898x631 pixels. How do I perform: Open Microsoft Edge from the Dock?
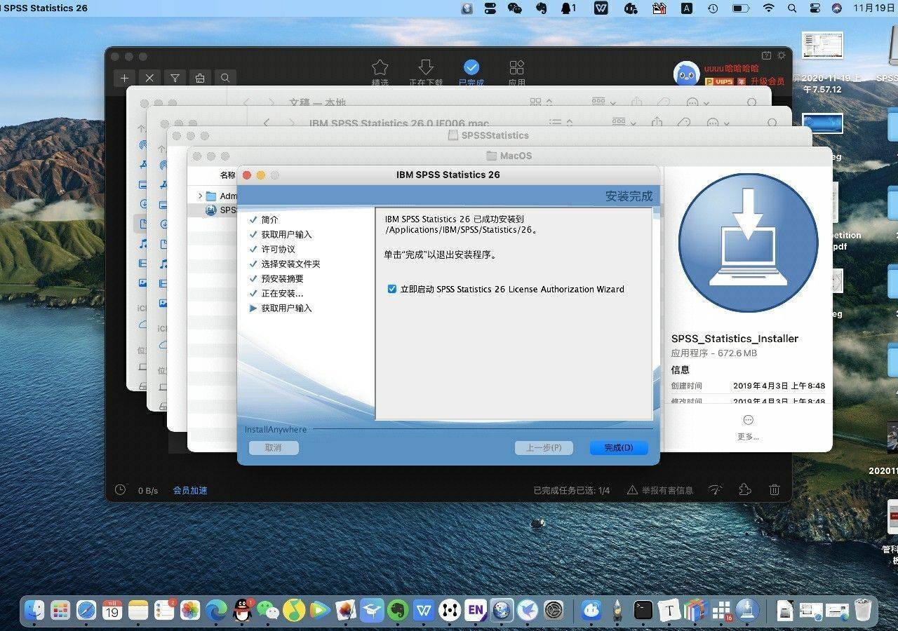point(216,610)
